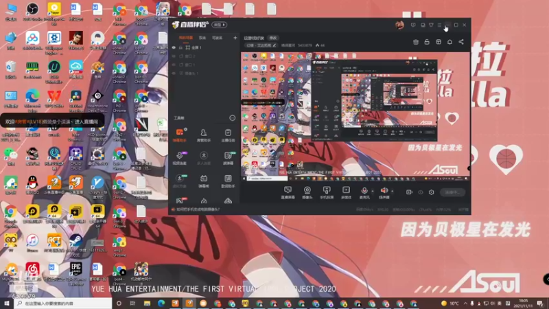Add a phone screen-cast source (手机投屏)
549x309 pixels.
pyautogui.click(x=327, y=192)
